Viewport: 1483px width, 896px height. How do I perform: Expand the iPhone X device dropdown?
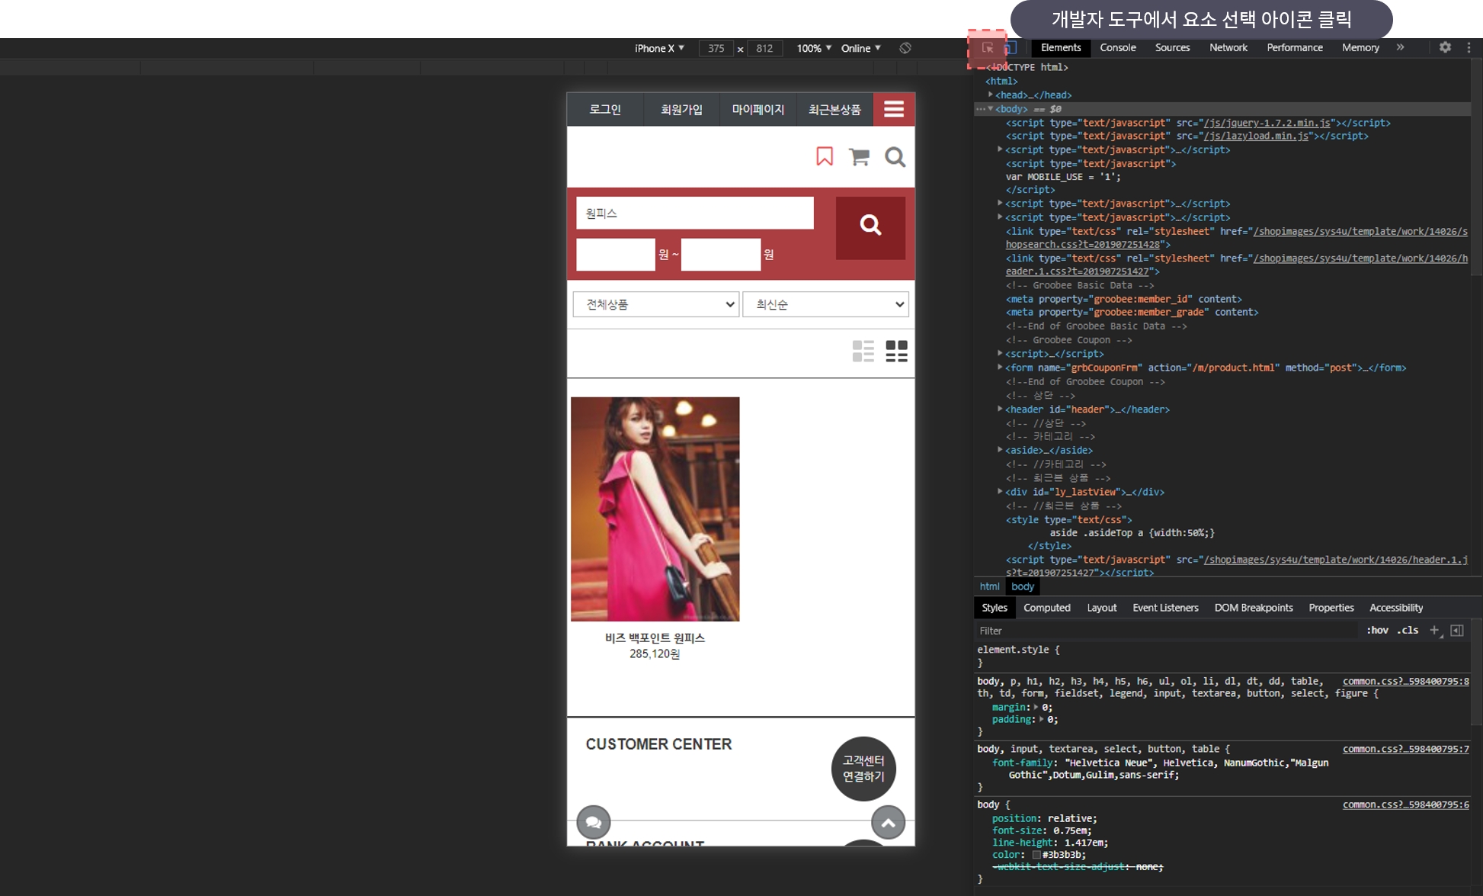click(660, 48)
